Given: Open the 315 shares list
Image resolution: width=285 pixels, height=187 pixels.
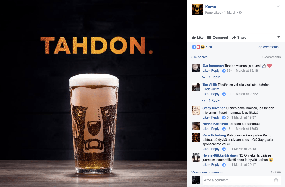Looking at the screenshot, I should [199, 57].
